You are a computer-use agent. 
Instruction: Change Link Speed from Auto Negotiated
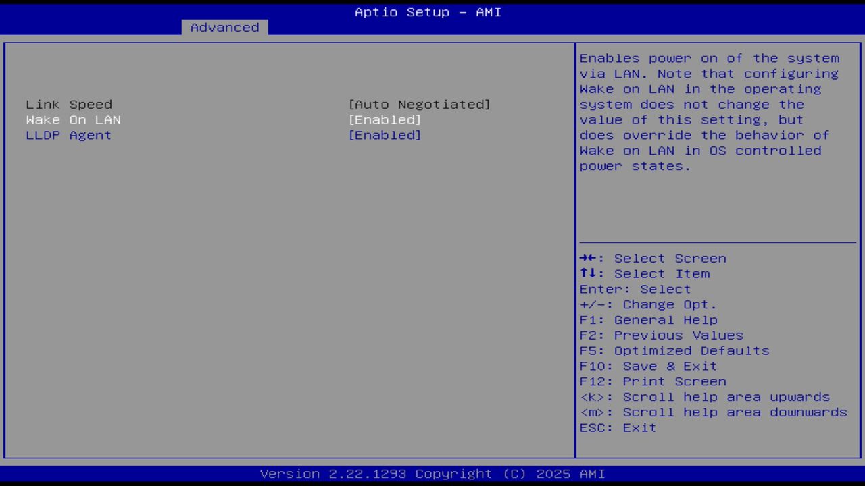point(420,104)
